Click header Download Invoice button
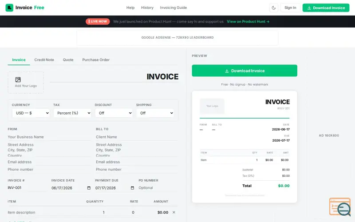The height and width of the screenshot is (222, 355). point(326,8)
